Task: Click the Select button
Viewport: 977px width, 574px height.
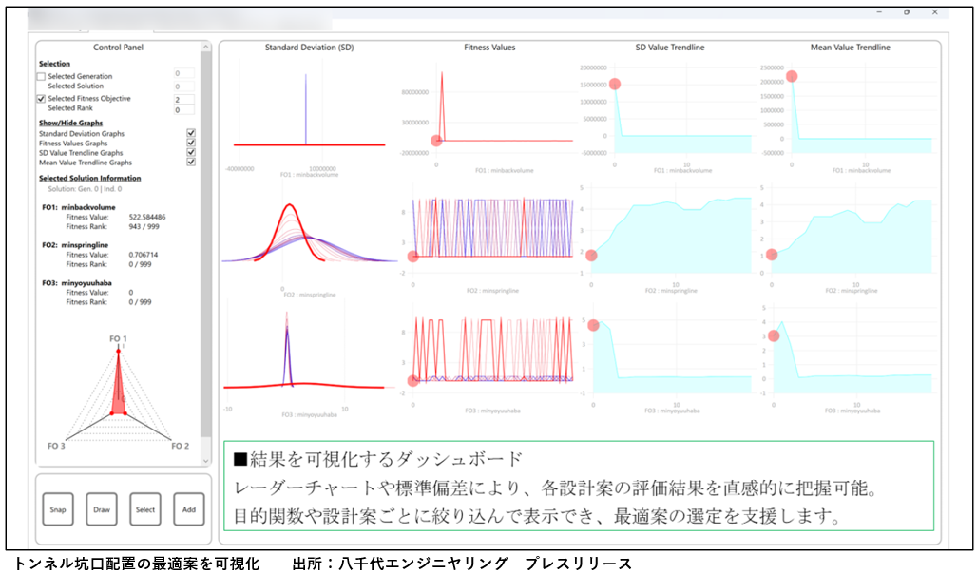Action: (145, 509)
